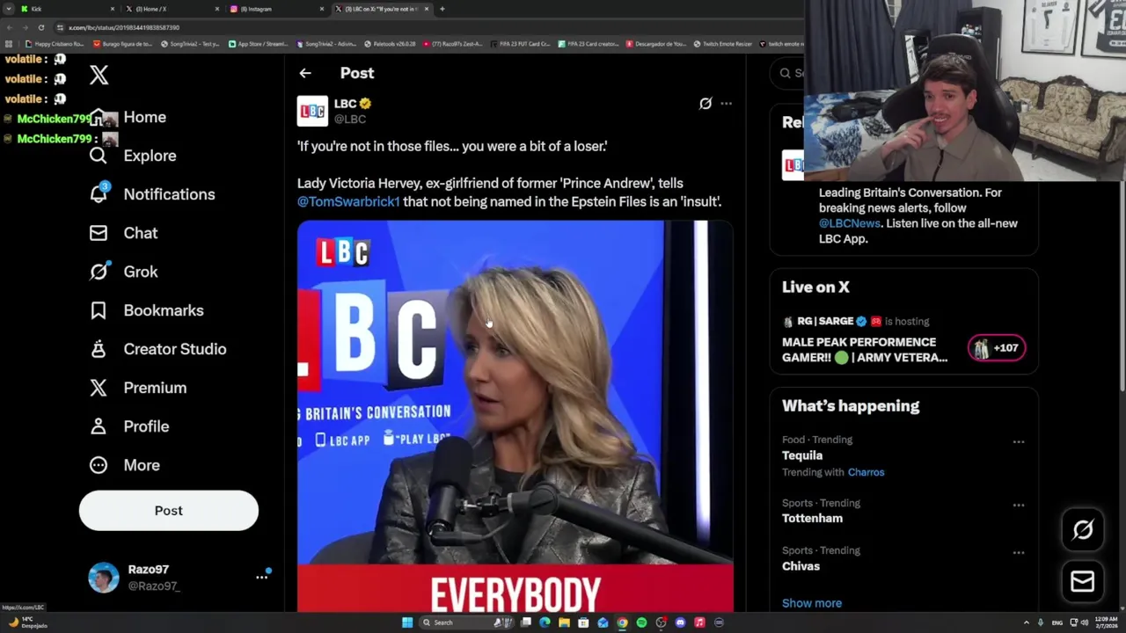Click the +107 listeners badge
Image resolution: width=1126 pixels, height=633 pixels.
pos(997,348)
